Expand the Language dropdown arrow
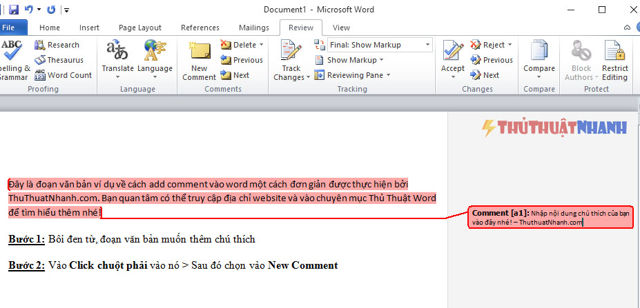 [155, 76]
